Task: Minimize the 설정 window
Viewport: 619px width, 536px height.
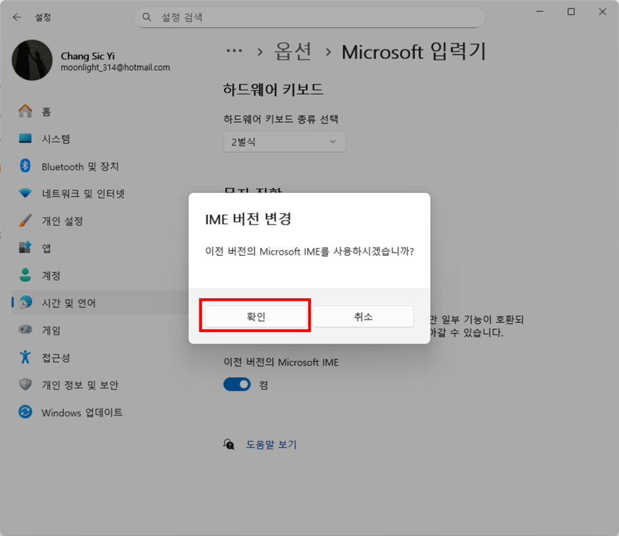Action: (540, 12)
